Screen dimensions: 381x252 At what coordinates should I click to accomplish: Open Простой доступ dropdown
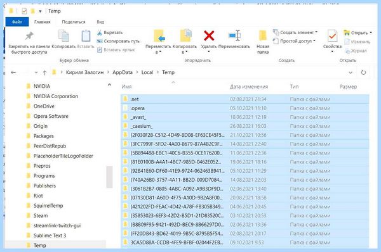[x=294, y=41]
